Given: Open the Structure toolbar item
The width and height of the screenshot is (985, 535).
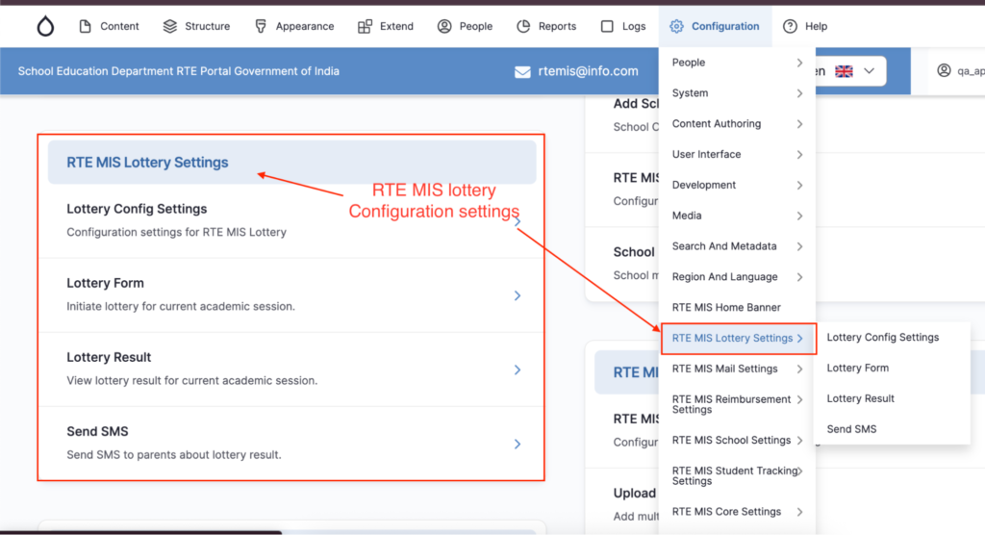Looking at the screenshot, I should (196, 26).
